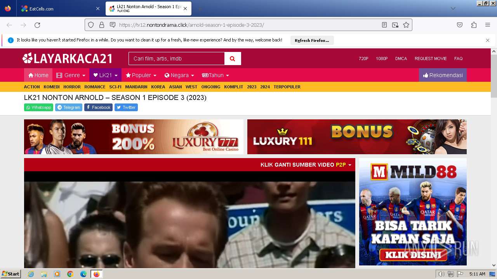497x279 pixels.
Task: Click the red search magnifier button
Action: pos(233,59)
